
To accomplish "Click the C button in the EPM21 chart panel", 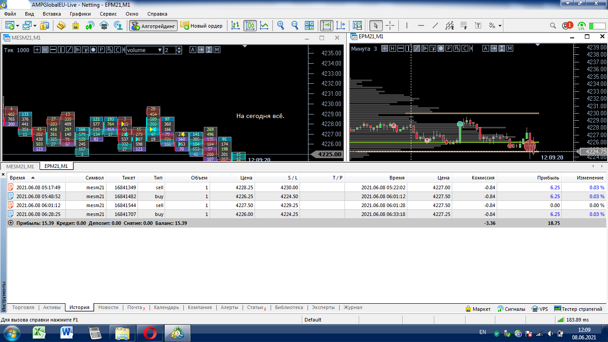I will (465, 49).
